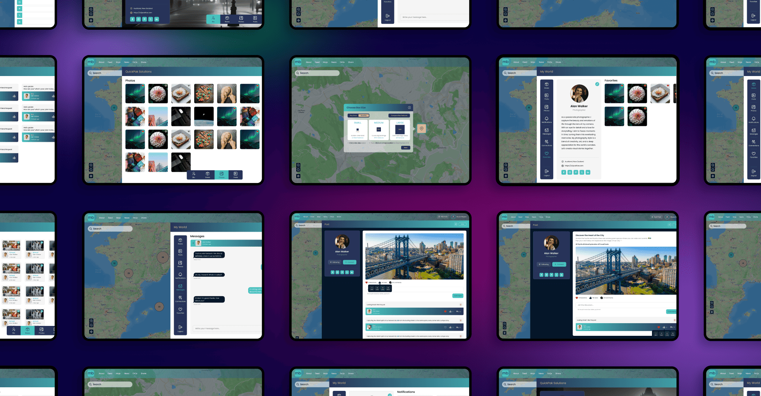This screenshot has width=761, height=396.
Task: Choose the MEDIUM box size card
Action: (x=379, y=129)
